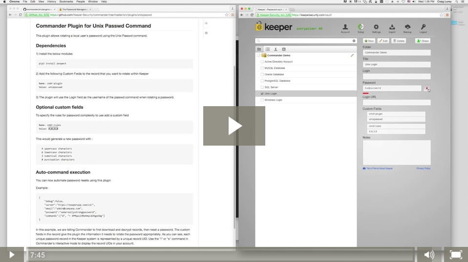Open the Apple menu icon

[4, 1]
